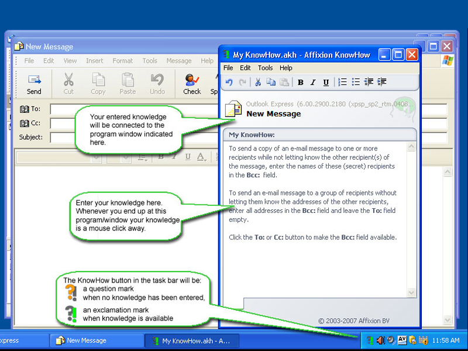Decrease indent in KnowHow toolbar
The image size is (468, 351).
369,82
